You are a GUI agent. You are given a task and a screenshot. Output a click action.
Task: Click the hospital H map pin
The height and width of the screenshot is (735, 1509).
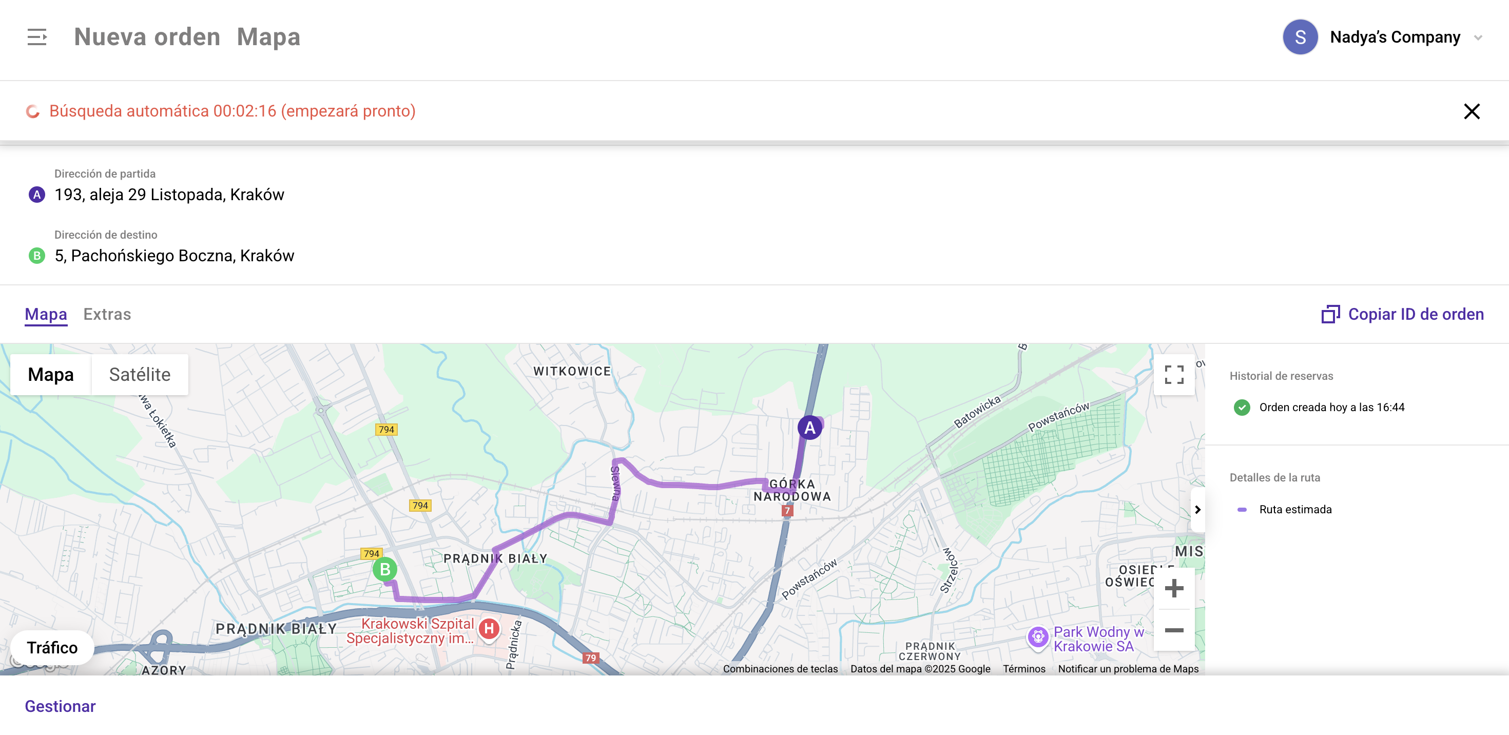tap(489, 629)
